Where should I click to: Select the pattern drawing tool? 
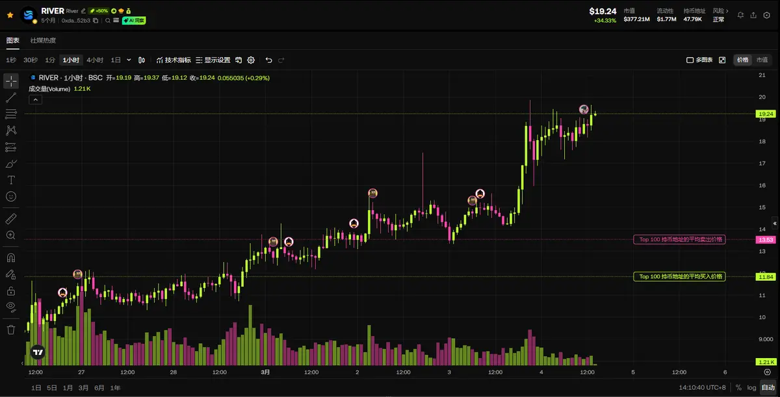[x=11, y=130]
